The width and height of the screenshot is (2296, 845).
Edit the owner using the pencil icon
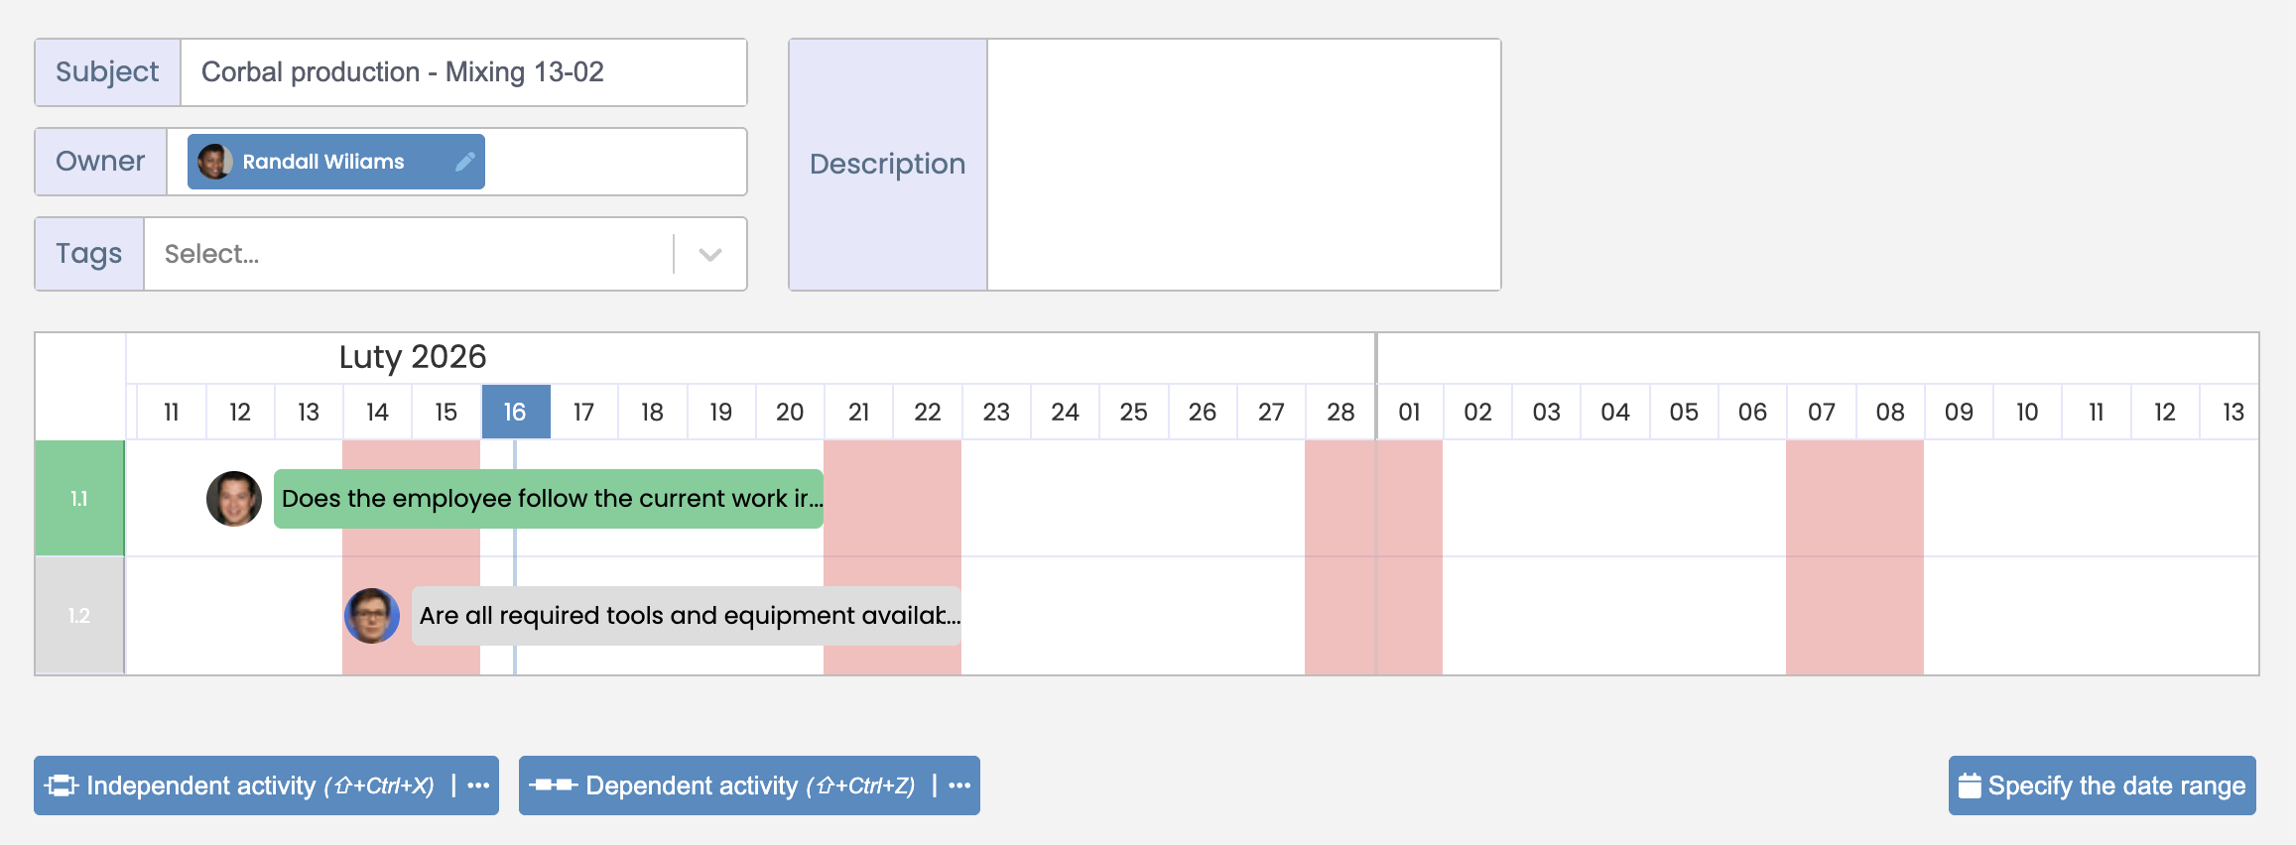[463, 161]
